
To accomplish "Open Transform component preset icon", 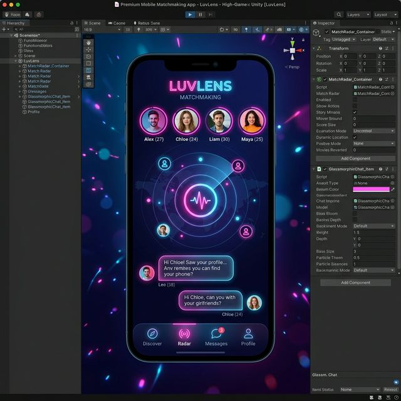I will click(x=387, y=48).
